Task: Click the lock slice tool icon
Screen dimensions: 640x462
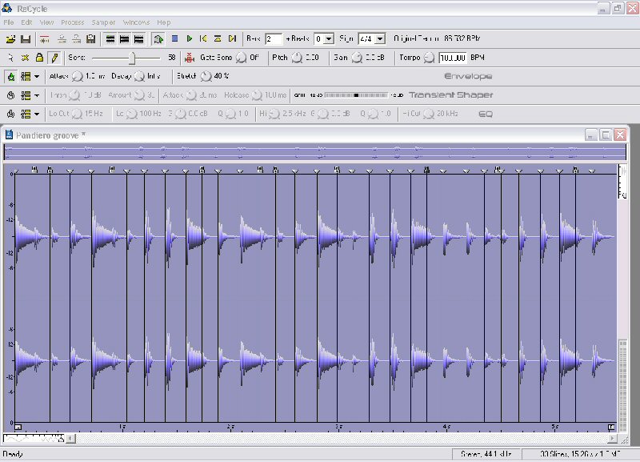Action: tap(39, 58)
